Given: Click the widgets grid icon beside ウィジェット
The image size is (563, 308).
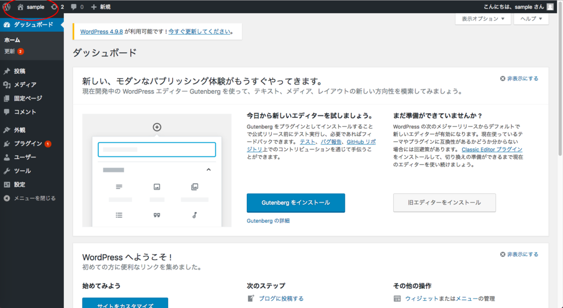Looking at the screenshot, I should click(x=397, y=298).
